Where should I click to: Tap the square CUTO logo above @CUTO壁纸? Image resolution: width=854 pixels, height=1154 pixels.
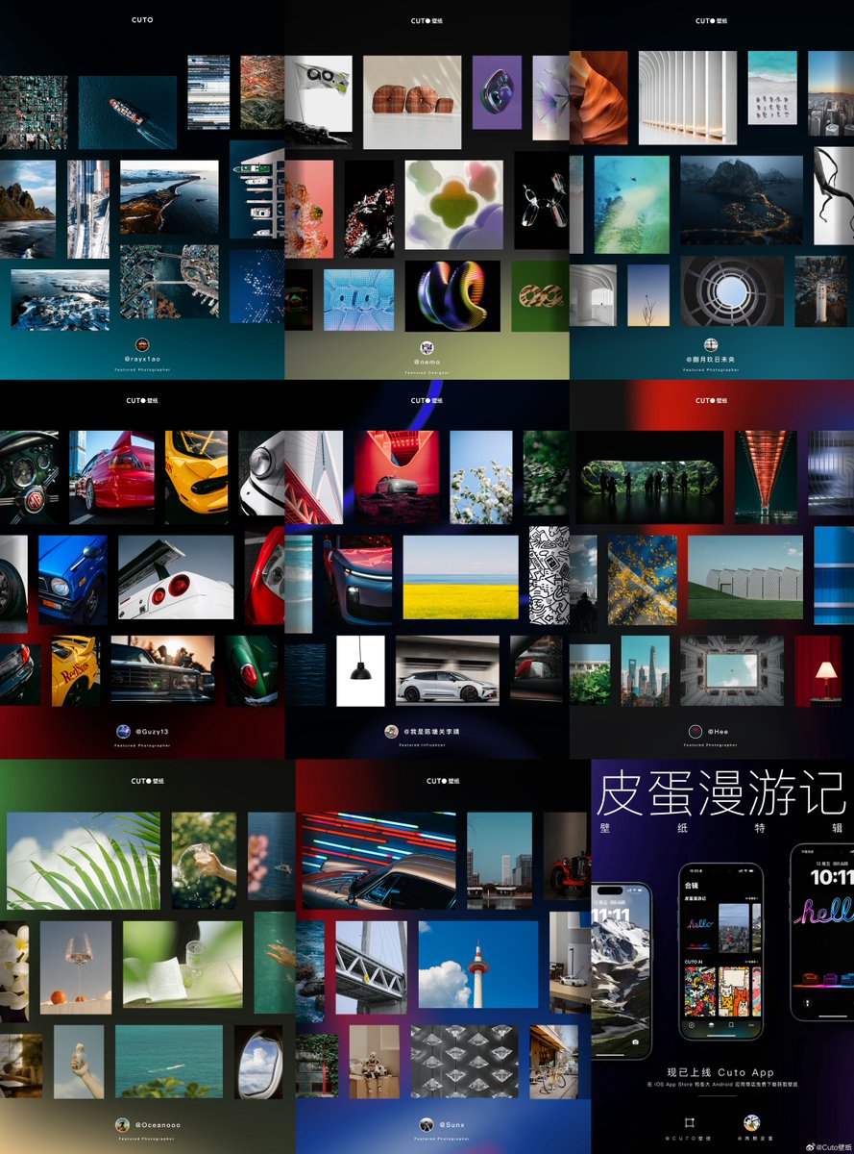point(690,1122)
